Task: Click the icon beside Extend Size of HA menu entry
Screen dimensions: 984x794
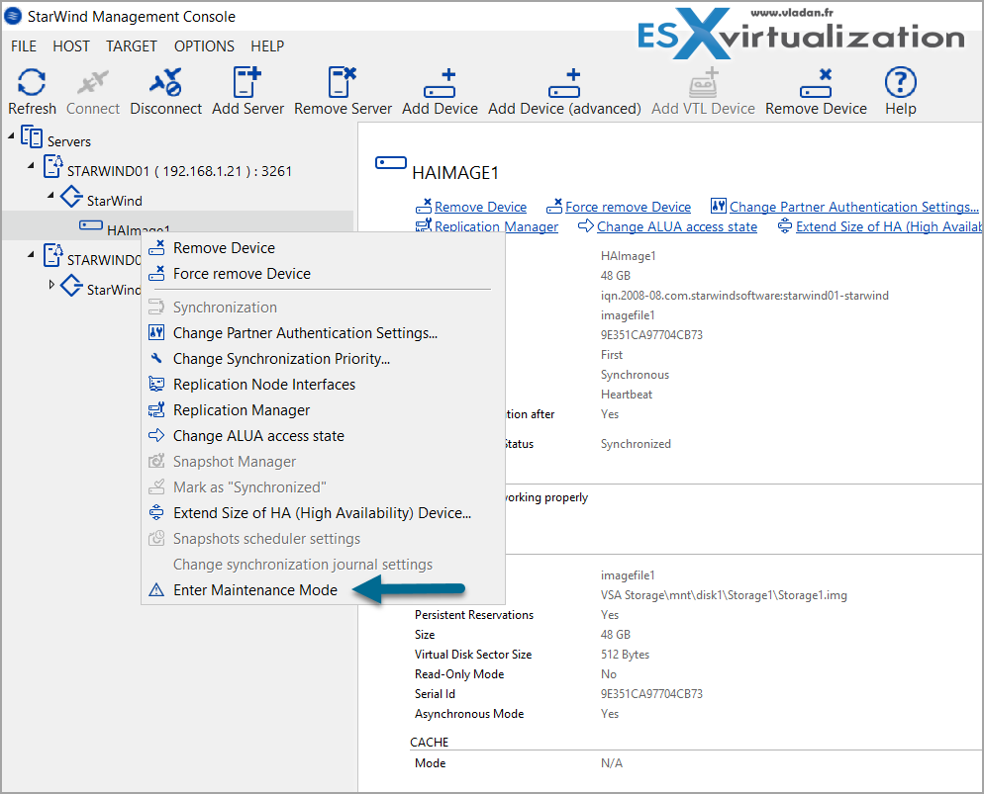Action: click(156, 512)
